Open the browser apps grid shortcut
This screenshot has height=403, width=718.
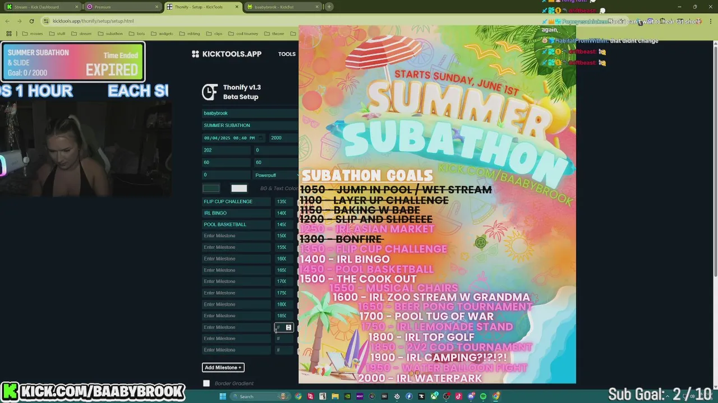[8, 34]
